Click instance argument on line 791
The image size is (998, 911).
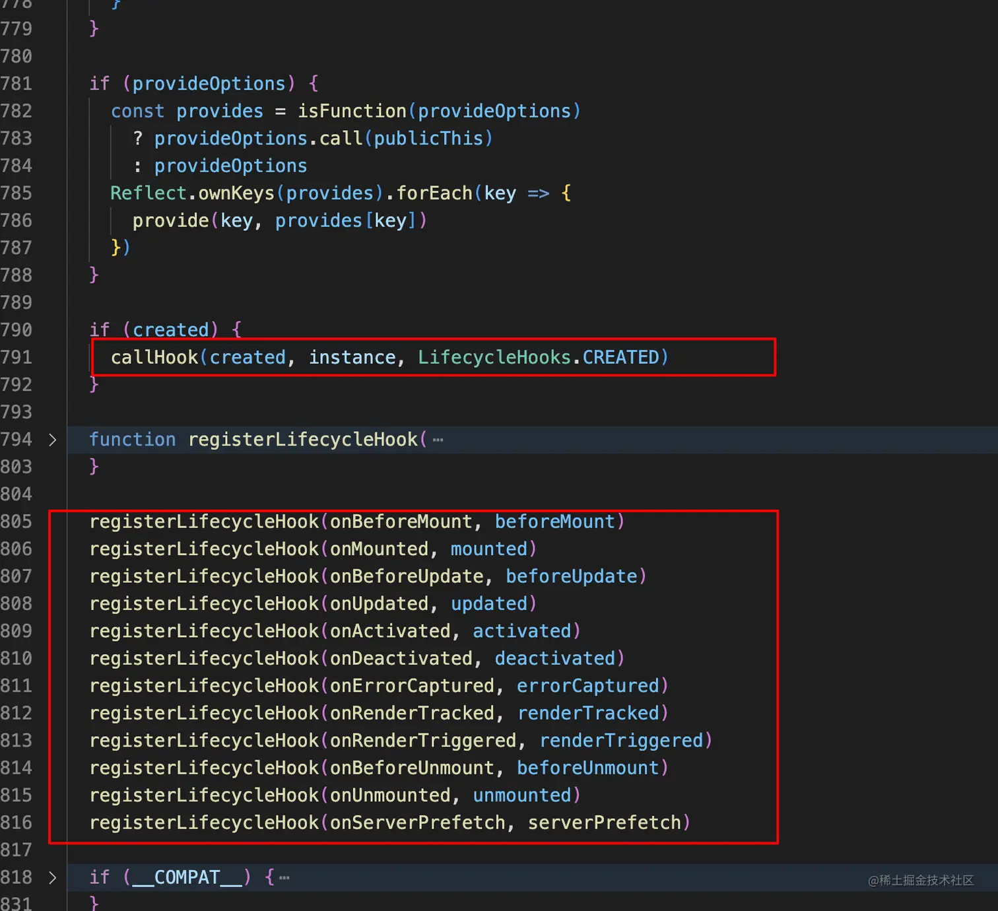click(352, 357)
